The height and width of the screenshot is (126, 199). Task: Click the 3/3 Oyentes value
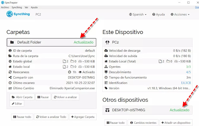click(x=188, y=67)
